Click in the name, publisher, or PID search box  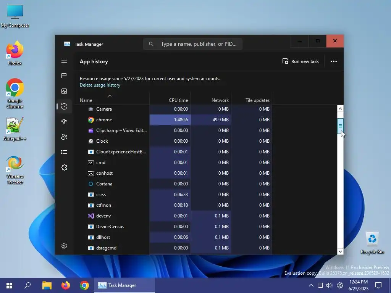click(x=193, y=44)
